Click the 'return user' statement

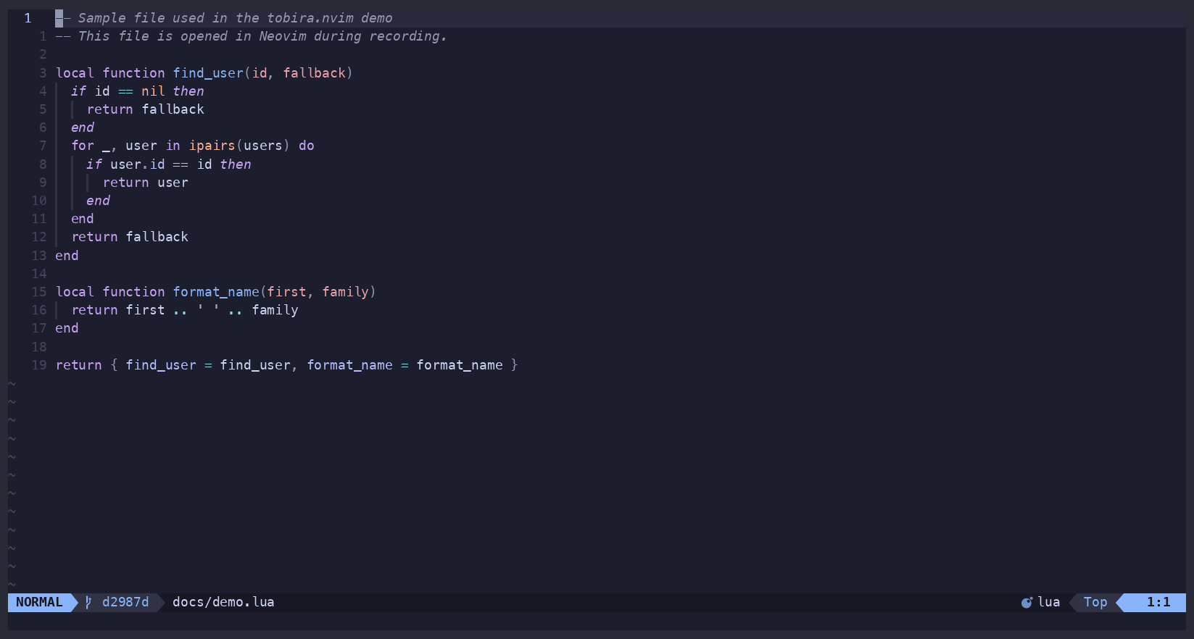(x=145, y=183)
